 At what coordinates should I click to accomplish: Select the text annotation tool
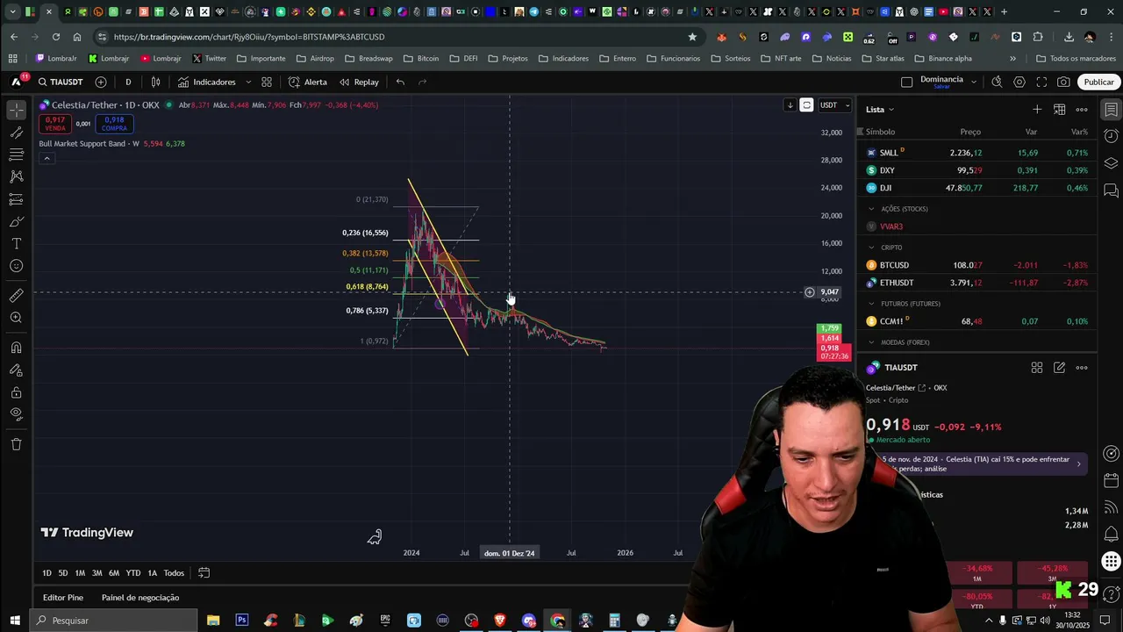16,243
